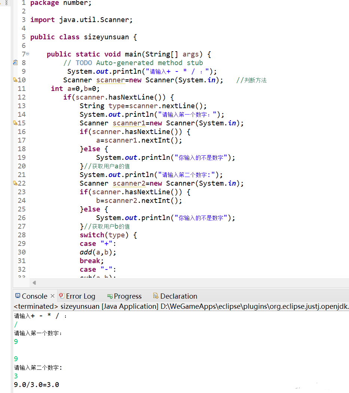Open the Progress tab
The width and height of the screenshot is (349, 393).
[x=128, y=296]
